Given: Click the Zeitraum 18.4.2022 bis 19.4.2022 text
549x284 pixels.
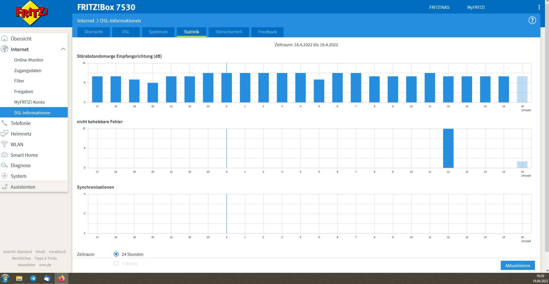Looking at the screenshot, I should [306, 45].
